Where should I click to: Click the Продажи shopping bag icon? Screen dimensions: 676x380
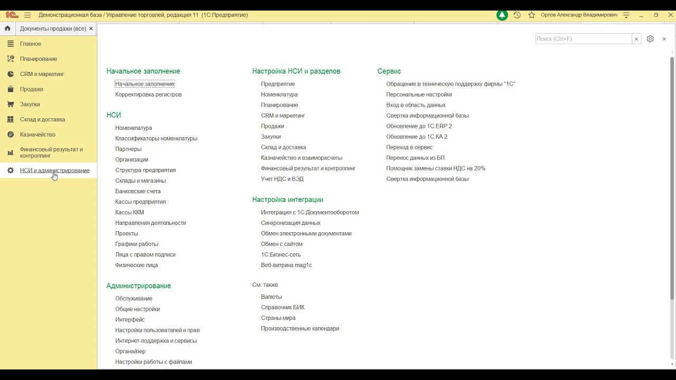10,89
